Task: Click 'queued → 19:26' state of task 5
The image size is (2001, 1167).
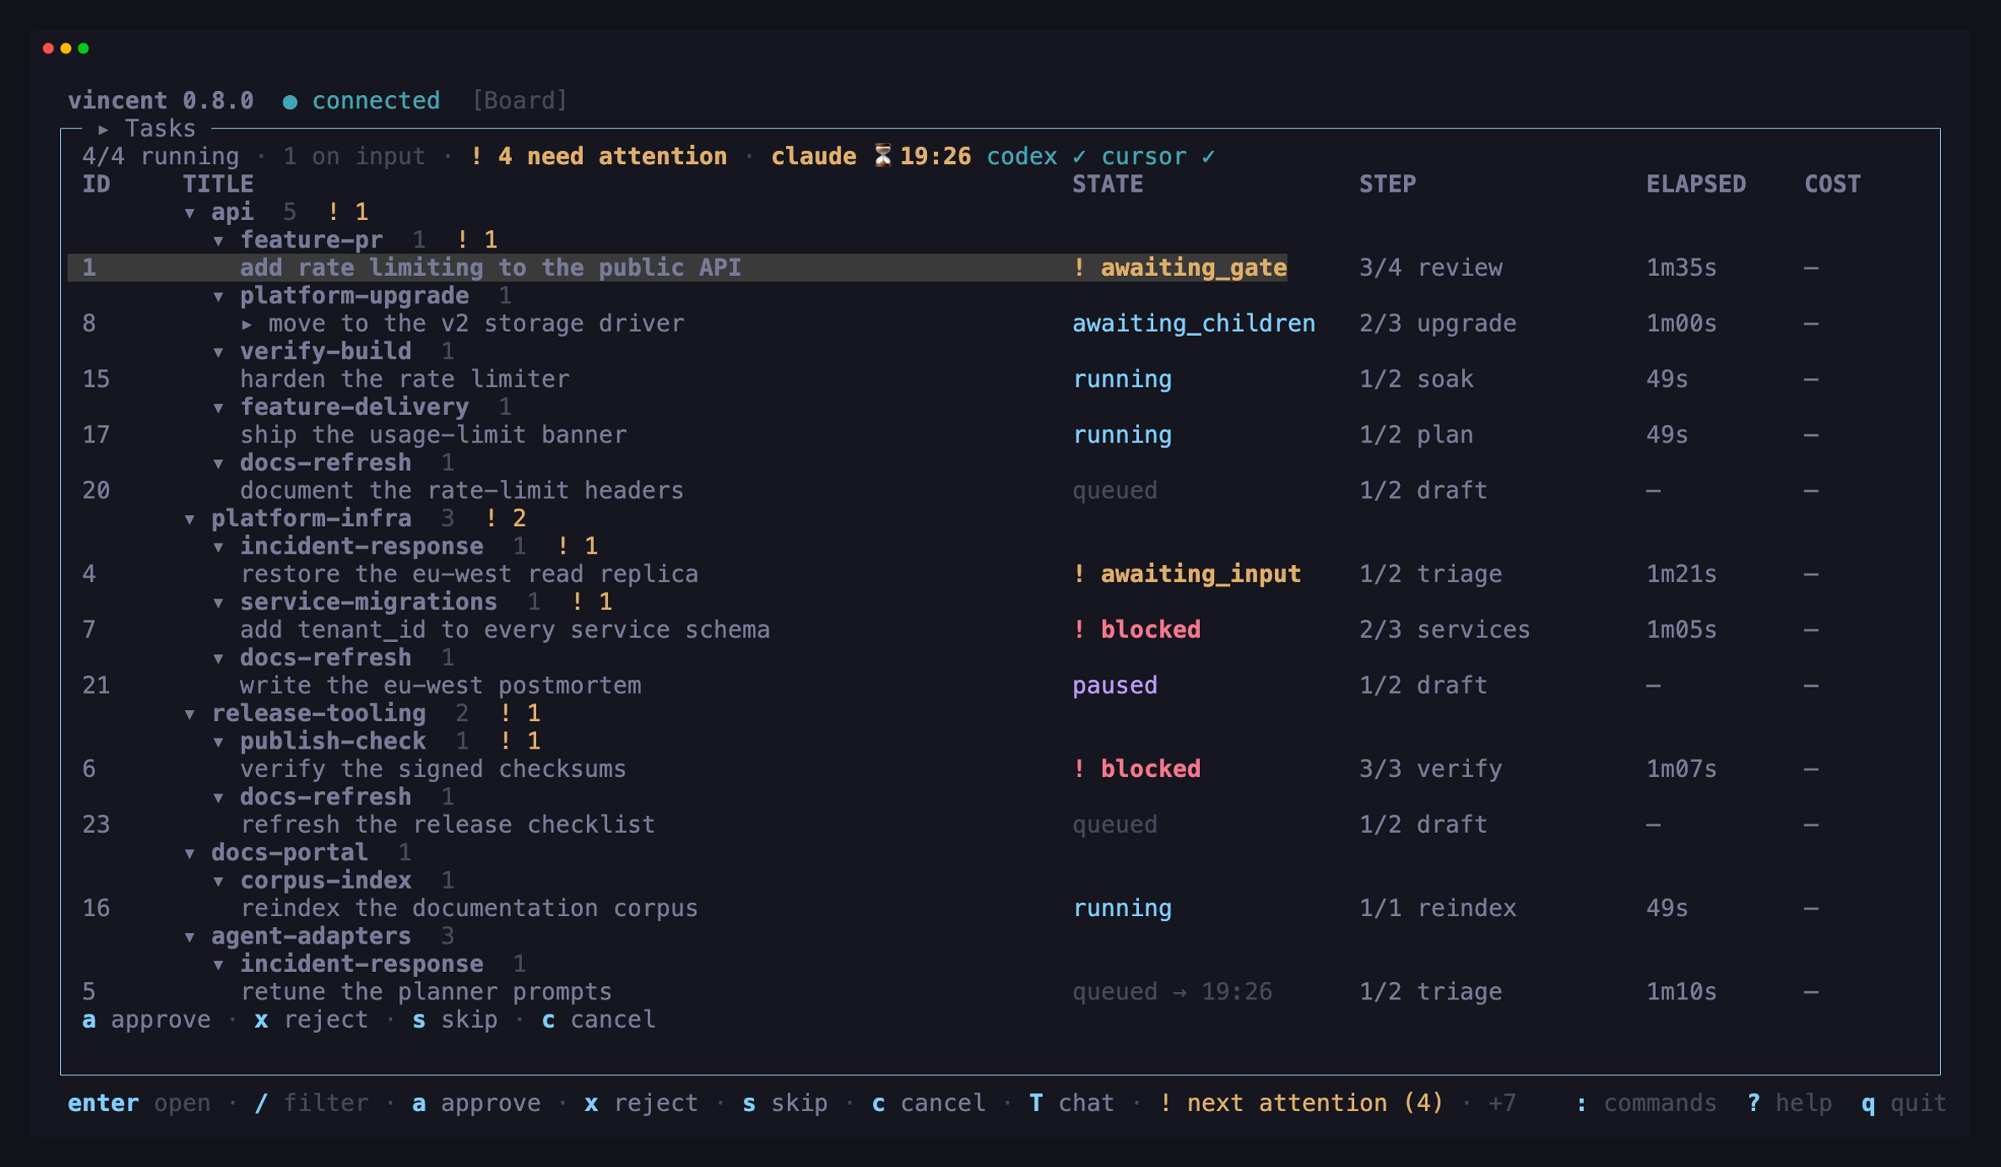Action: click(1172, 992)
